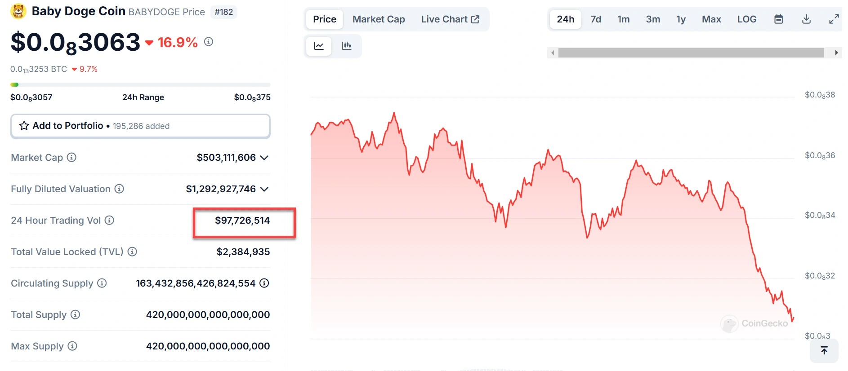Toggle the LOG scale option
Image resolution: width=848 pixels, height=371 pixels.
[747, 19]
